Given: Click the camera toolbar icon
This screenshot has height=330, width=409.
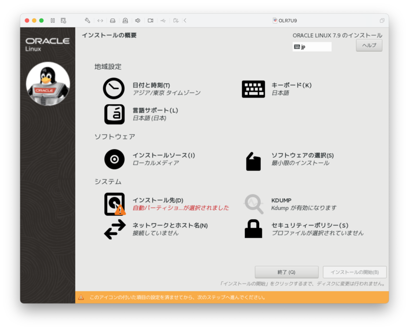Looking at the screenshot, I should point(150,20).
